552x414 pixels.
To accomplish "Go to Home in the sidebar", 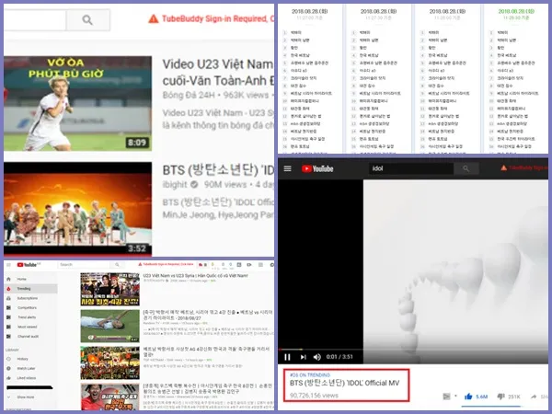I will click(x=22, y=279).
